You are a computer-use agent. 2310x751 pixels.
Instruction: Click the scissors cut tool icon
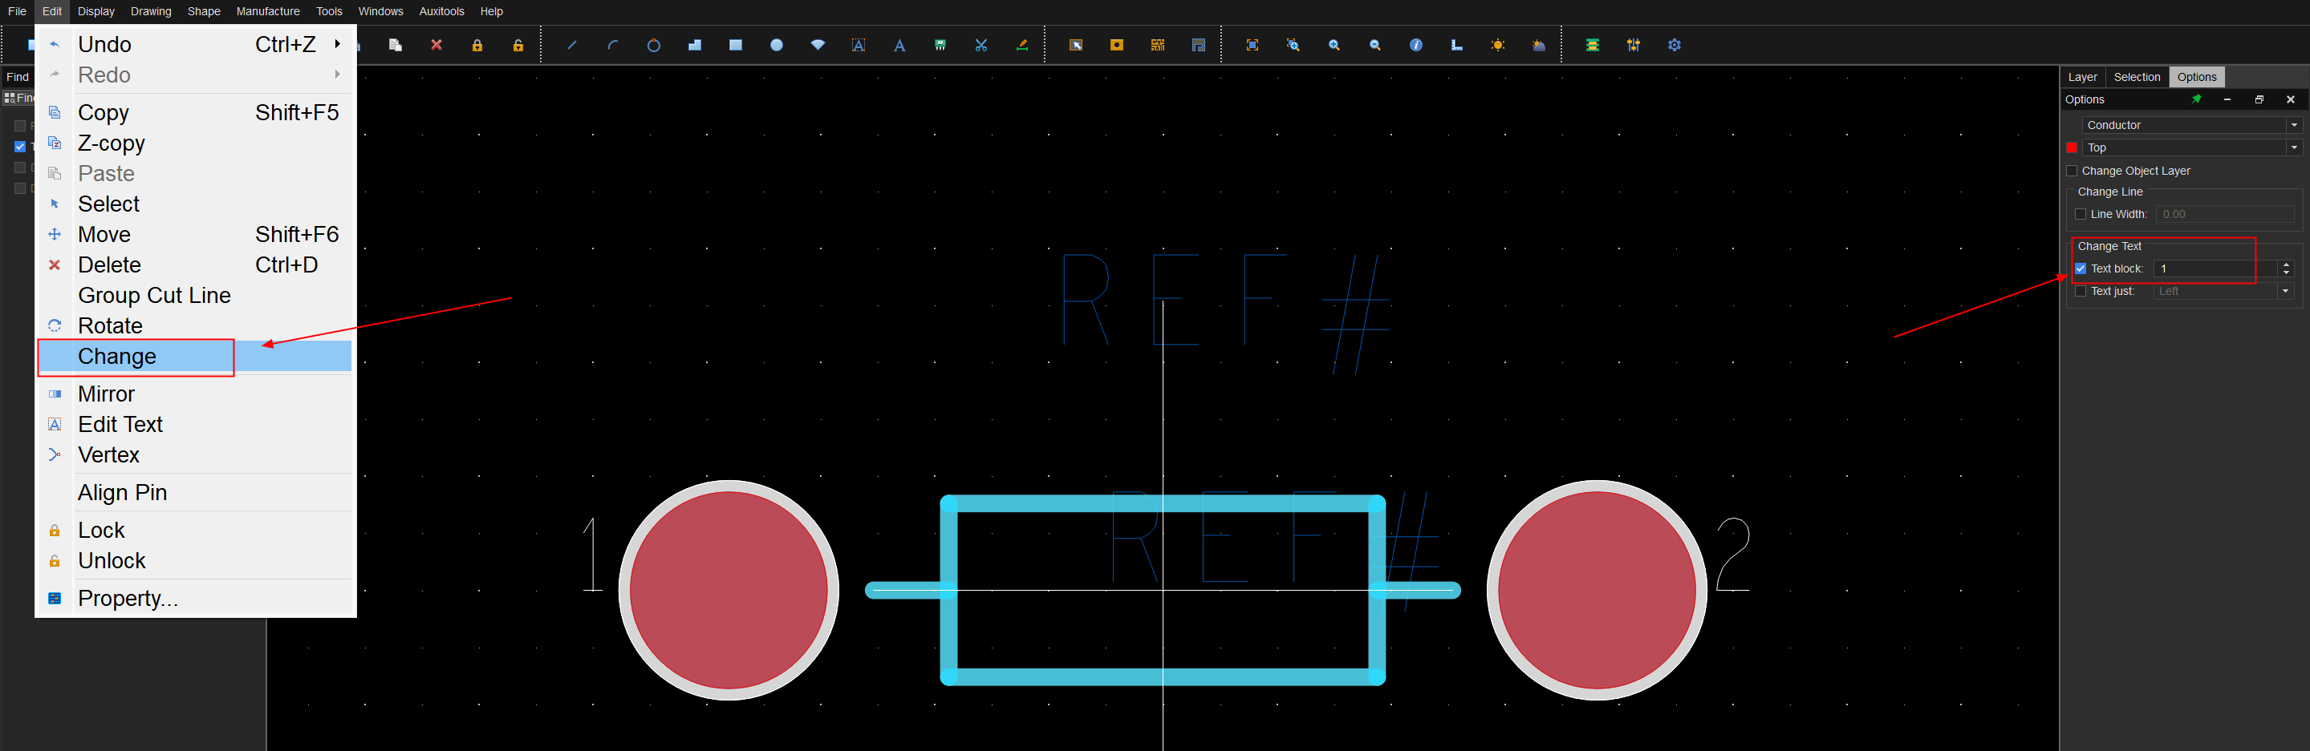(x=981, y=45)
